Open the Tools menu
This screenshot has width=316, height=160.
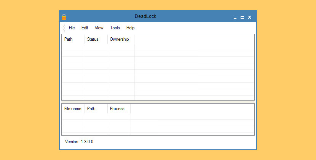click(115, 28)
